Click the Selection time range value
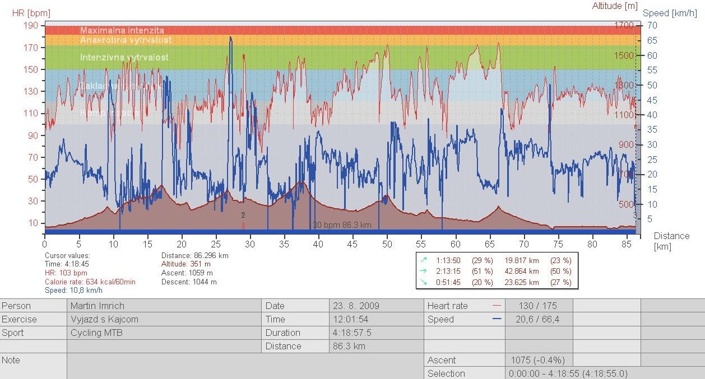 568,373
